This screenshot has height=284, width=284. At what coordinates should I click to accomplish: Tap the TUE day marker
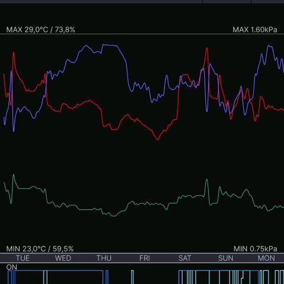tap(23, 258)
